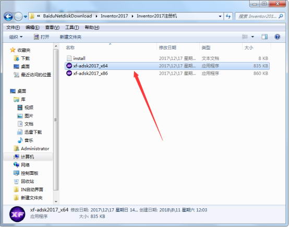Open the 音乐 library

29,140
